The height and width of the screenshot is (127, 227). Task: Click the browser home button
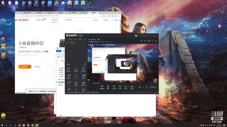27,16
